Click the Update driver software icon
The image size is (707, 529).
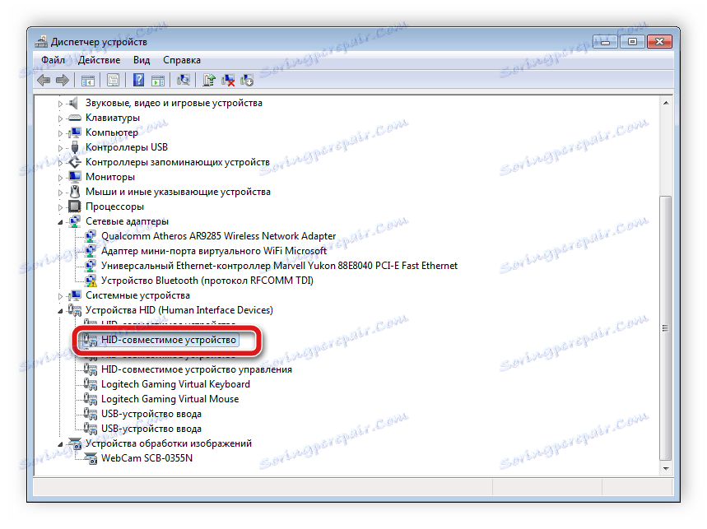point(209,80)
